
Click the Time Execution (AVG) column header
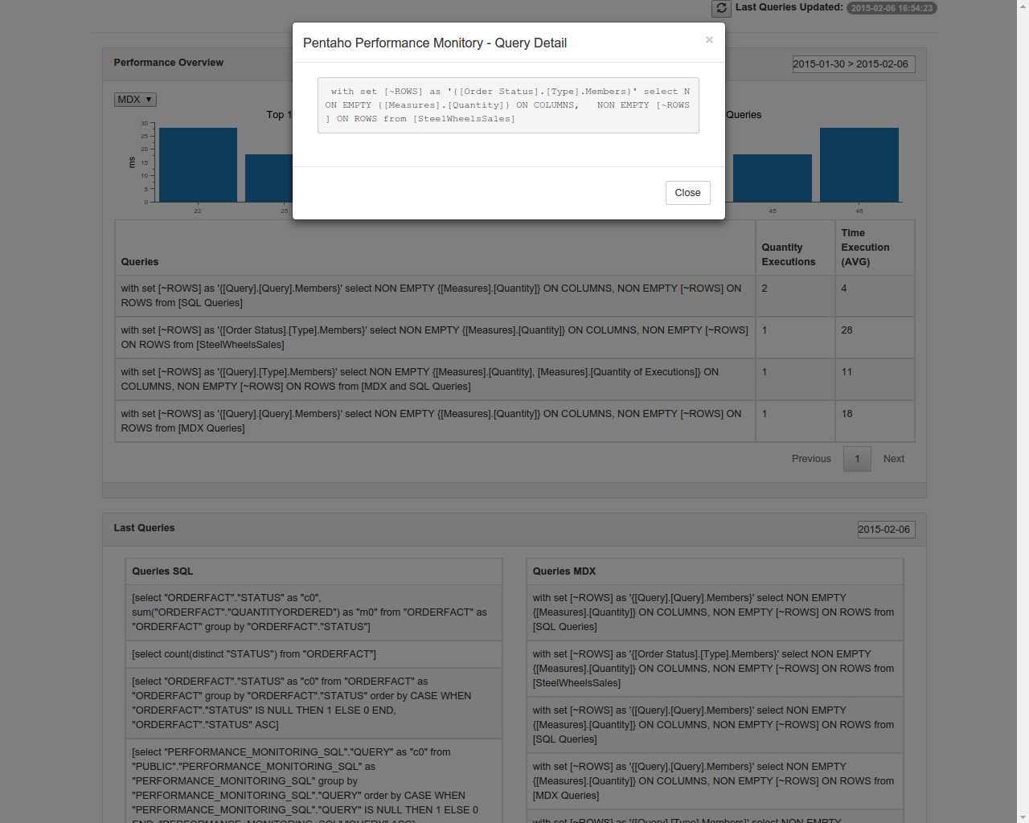point(875,248)
